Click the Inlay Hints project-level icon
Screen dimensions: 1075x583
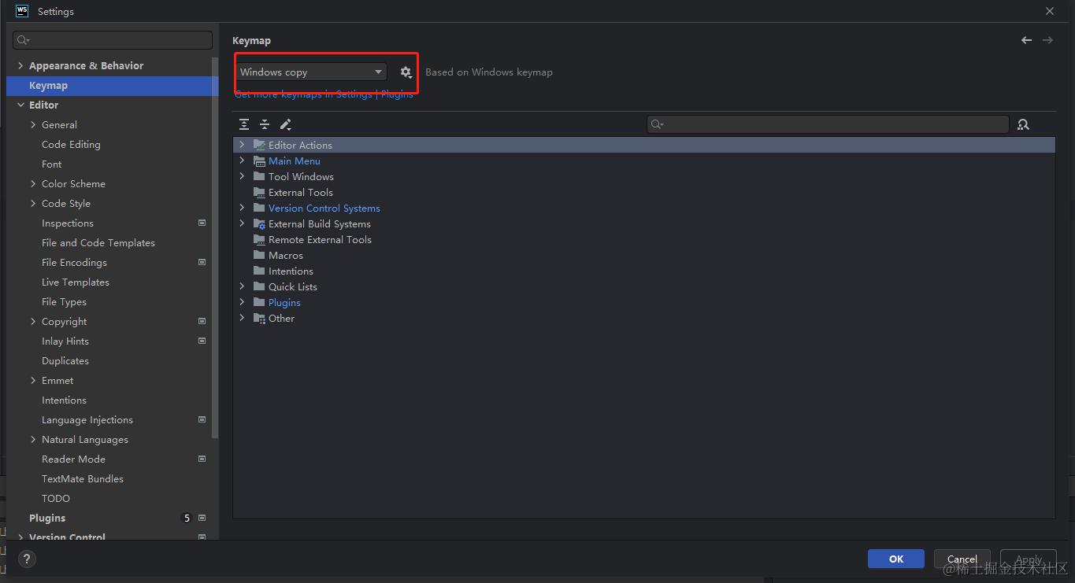(202, 341)
